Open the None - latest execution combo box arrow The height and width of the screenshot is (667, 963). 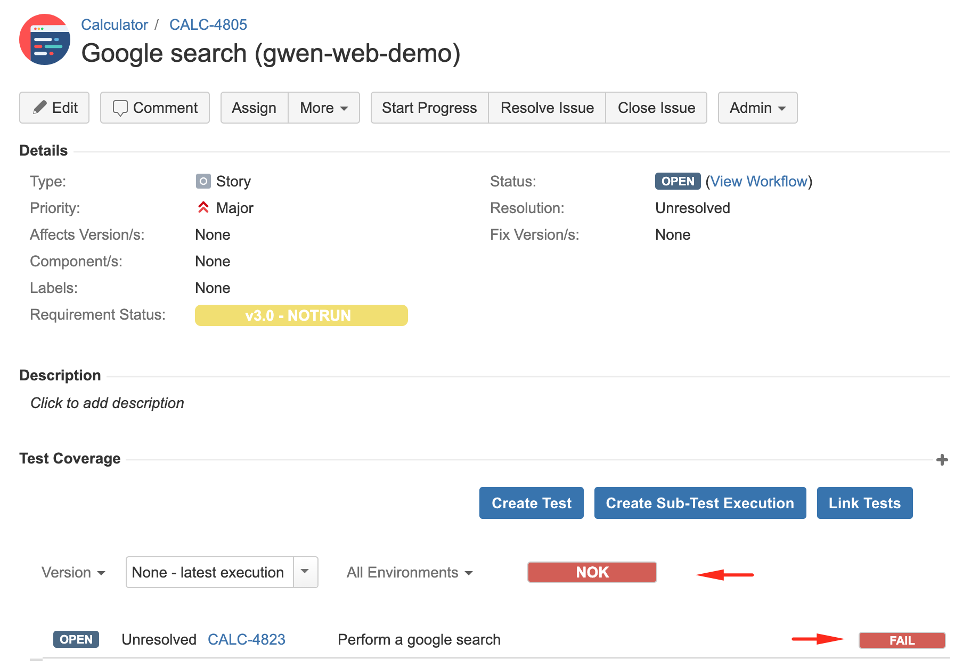pyautogui.click(x=305, y=572)
